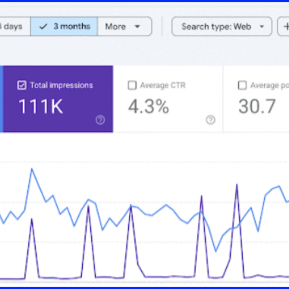Enable the Average CTR checkbox
Screen dimensions: 289x289
pos(132,85)
